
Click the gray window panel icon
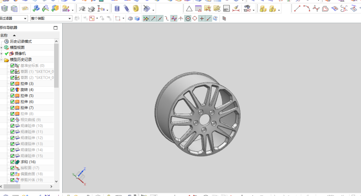point(226,9)
